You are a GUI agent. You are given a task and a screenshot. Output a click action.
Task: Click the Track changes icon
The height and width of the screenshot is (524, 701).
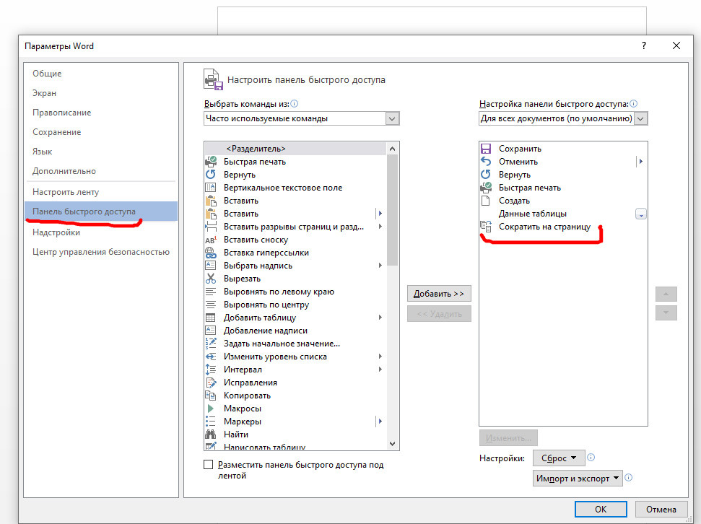(211, 383)
